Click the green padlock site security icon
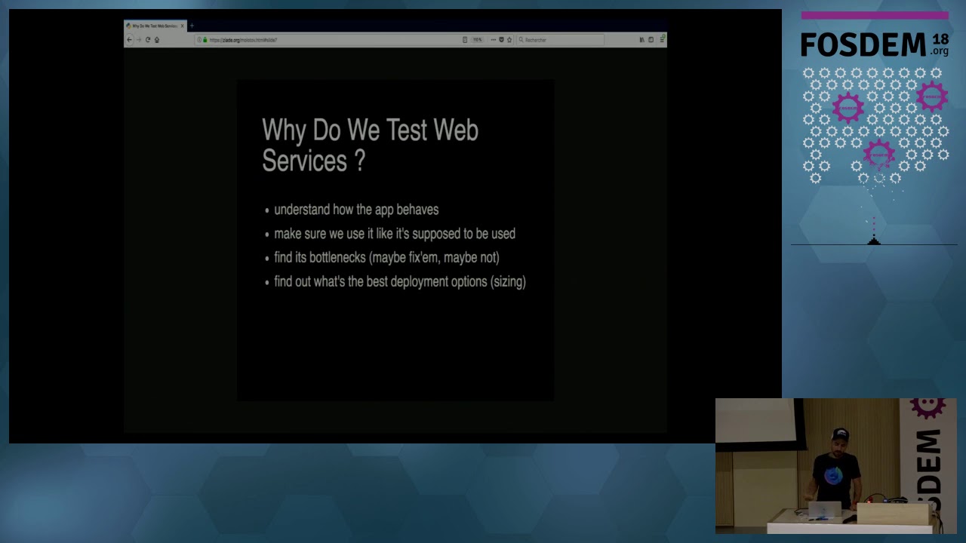The image size is (966, 543). pos(205,40)
